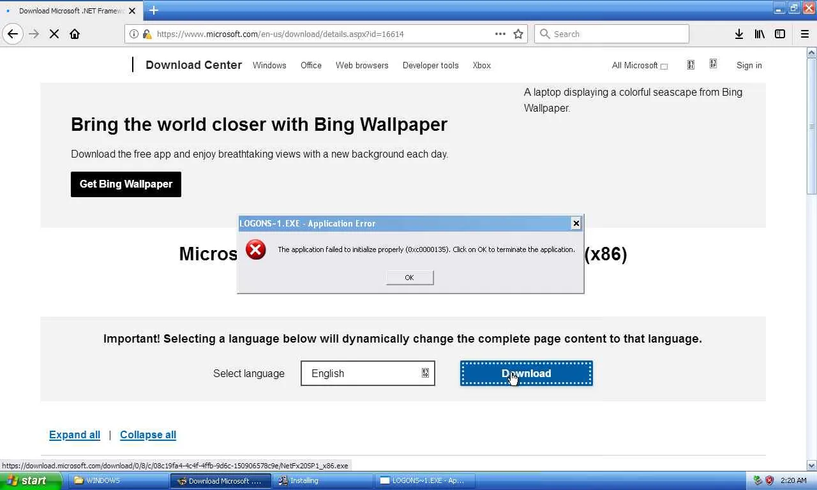The height and width of the screenshot is (490, 817).
Task: Open the Developer tools menu item
Action: (x=431, y=65)
